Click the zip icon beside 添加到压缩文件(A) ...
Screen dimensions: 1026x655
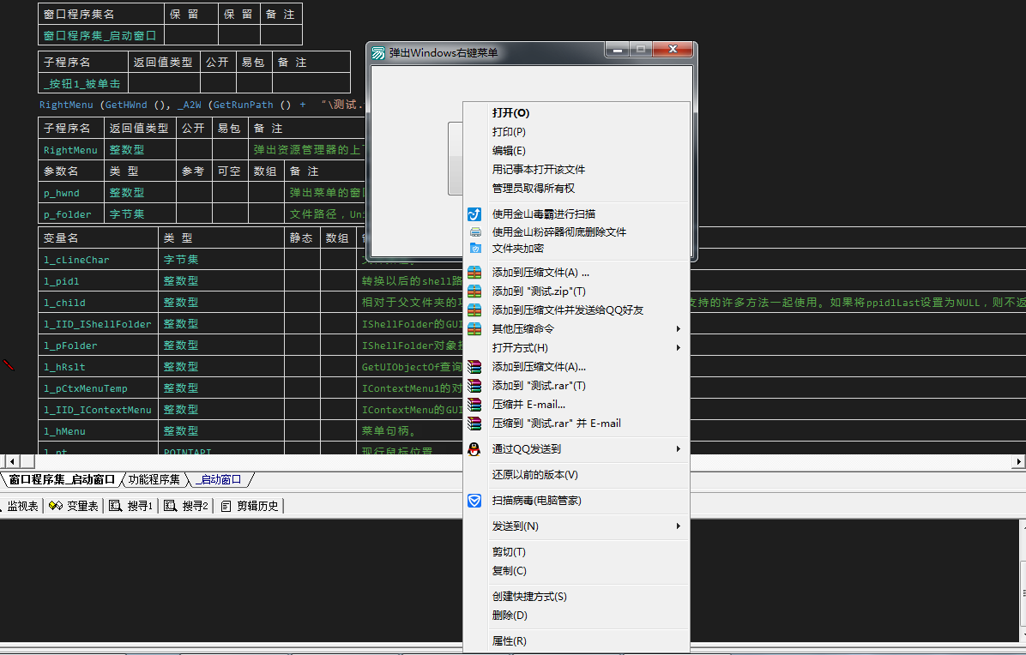pos(474,273)
